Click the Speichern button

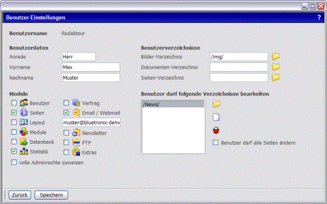51,195
